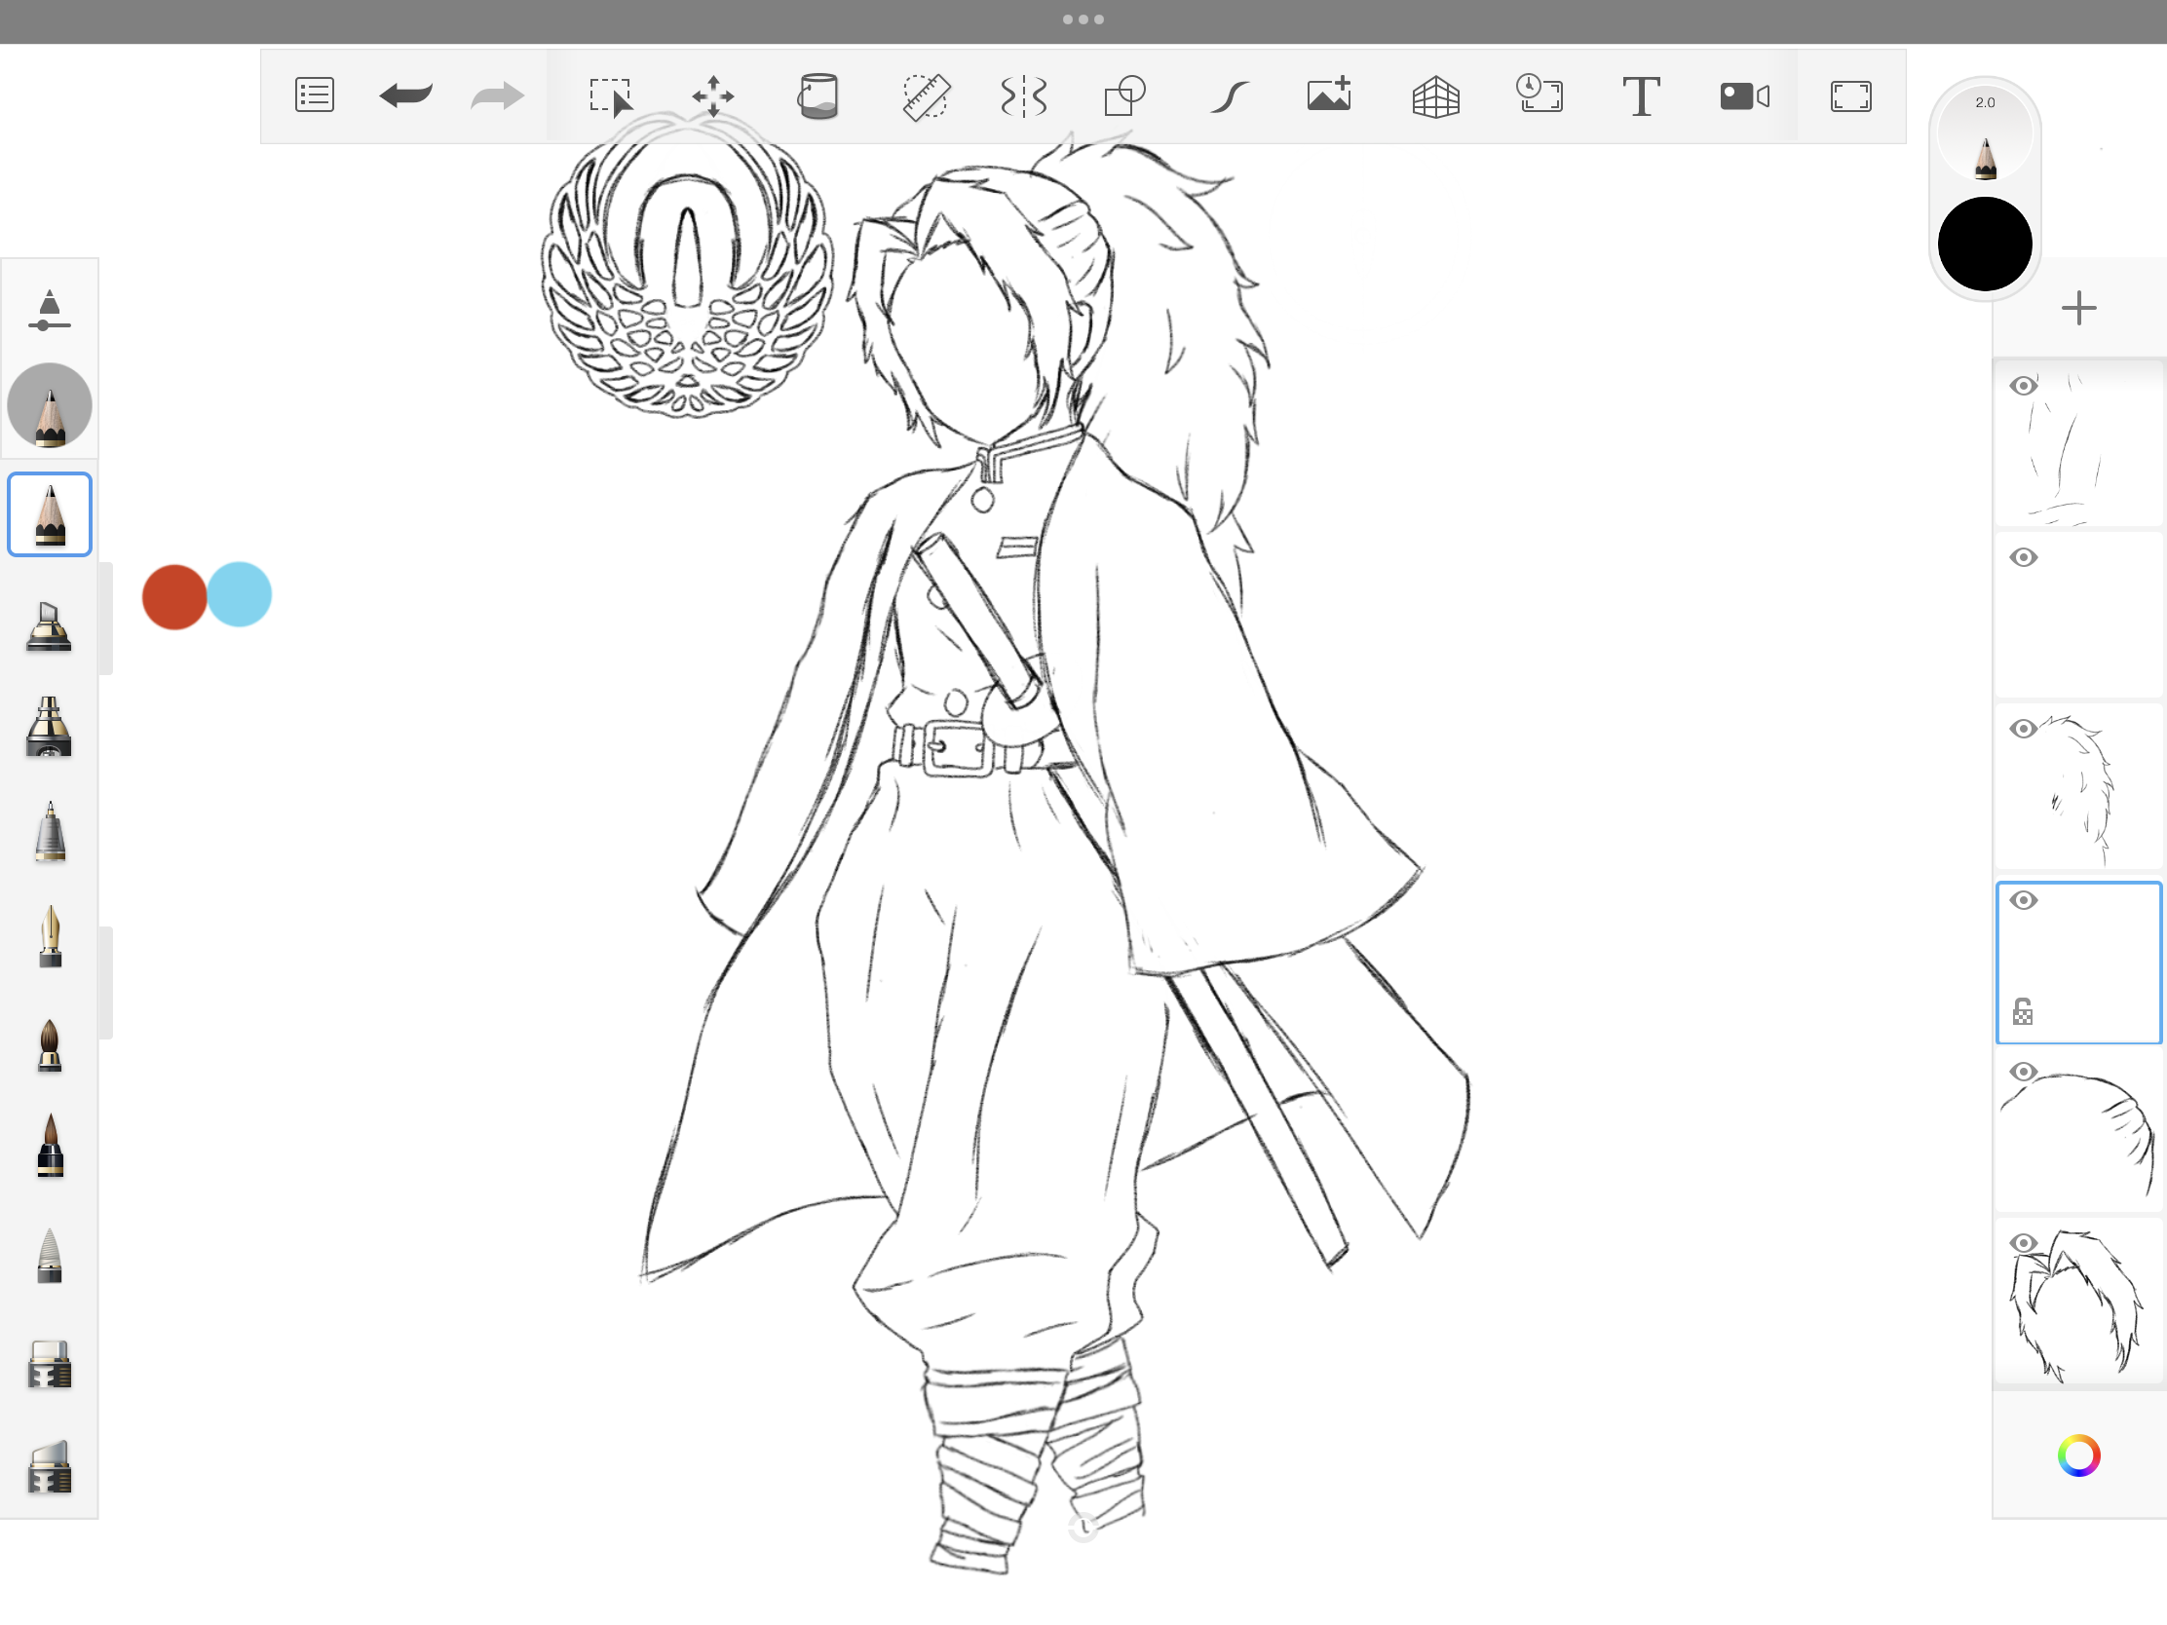Hide the bottom hair sketch layer
The image size is (2167, 1625).
pyautogui.click(x=2023, y=1243)
